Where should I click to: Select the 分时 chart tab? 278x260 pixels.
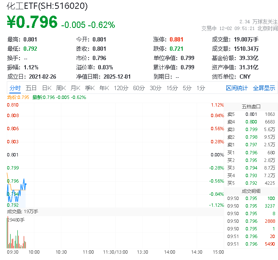tap(15, 88)
